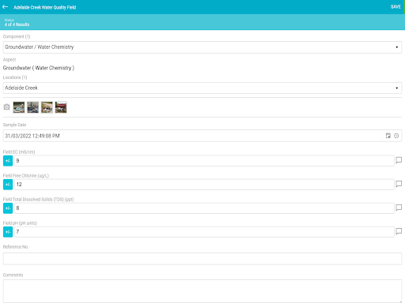Viewport: 405px width, 303px height.
Task: Open the Locations dropdown showing Adelaide Creek
Action: pyautogui.click(x=202, y=88)
